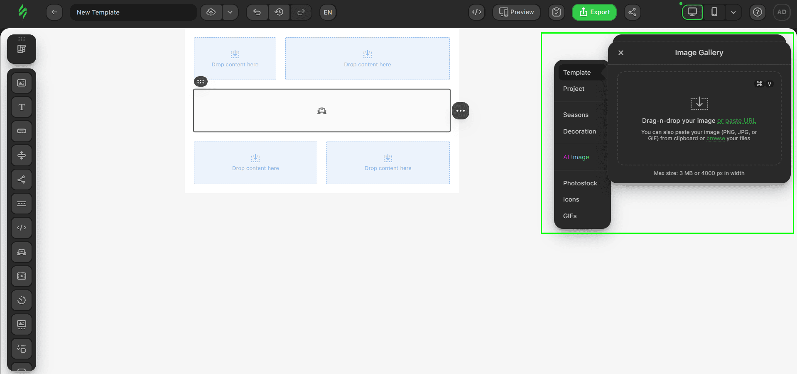Switch to mobile view mode
This screenshot has height=374, width=797.
(x=714, y=12)
